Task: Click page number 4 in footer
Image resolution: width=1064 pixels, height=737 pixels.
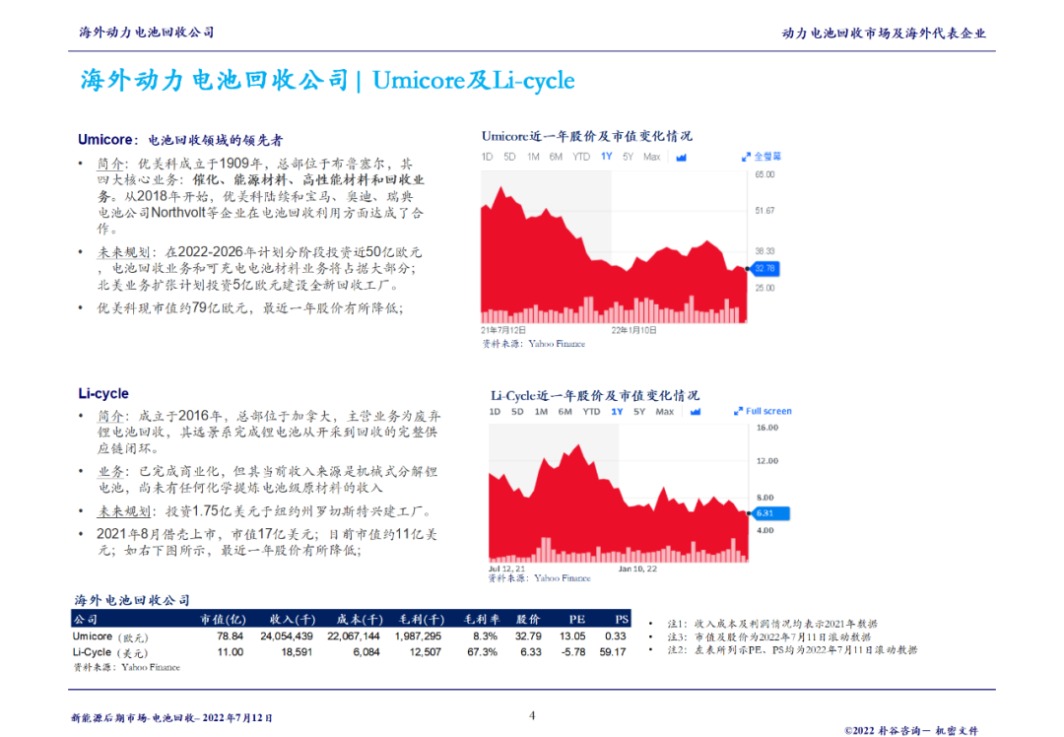Action: [x=532, y=715]
